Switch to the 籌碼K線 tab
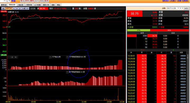The image size is (190, 103). (4, 5)
